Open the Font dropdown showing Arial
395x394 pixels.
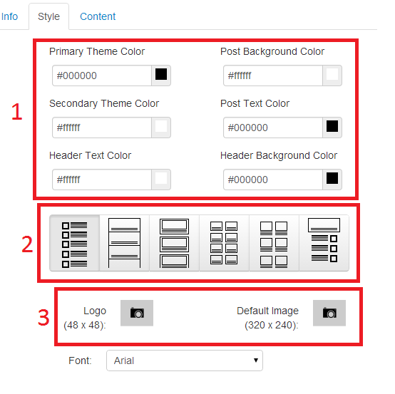pyautogui.click(x=185, y=361)
